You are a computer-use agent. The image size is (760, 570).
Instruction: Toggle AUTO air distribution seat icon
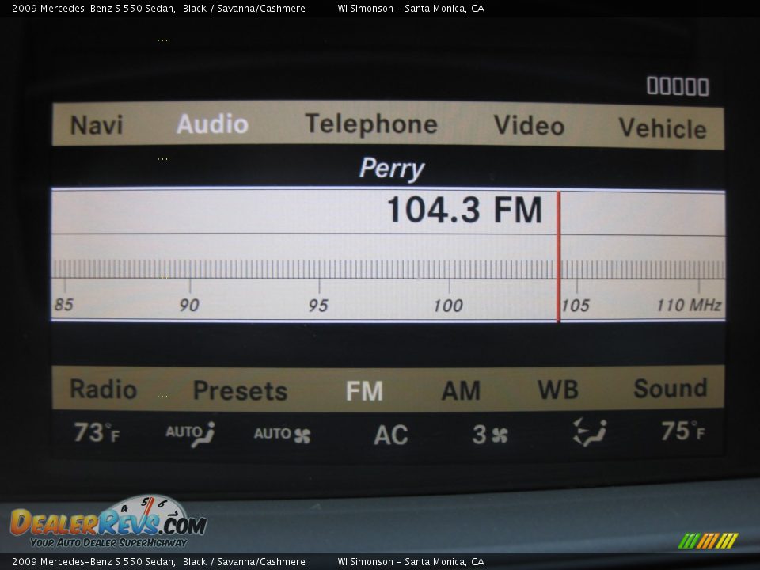[190, 434]
